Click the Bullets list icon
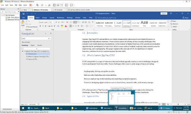This screenshot has height=114, width=191. coord(71,22)
